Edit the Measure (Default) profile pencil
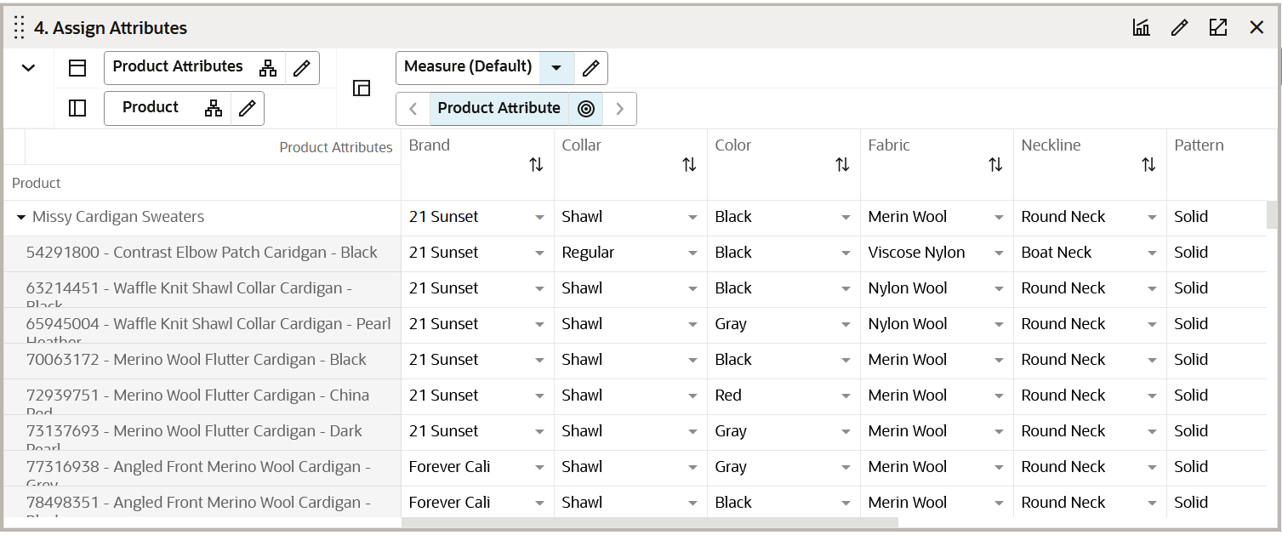Screen dimensions: 1282x535 (x=590, y=68)
